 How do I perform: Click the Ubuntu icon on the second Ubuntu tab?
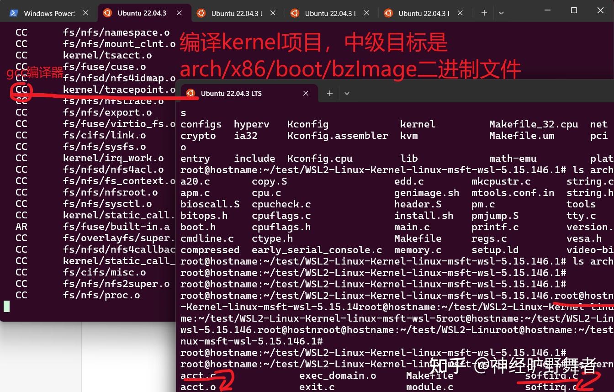click(201, 13)
